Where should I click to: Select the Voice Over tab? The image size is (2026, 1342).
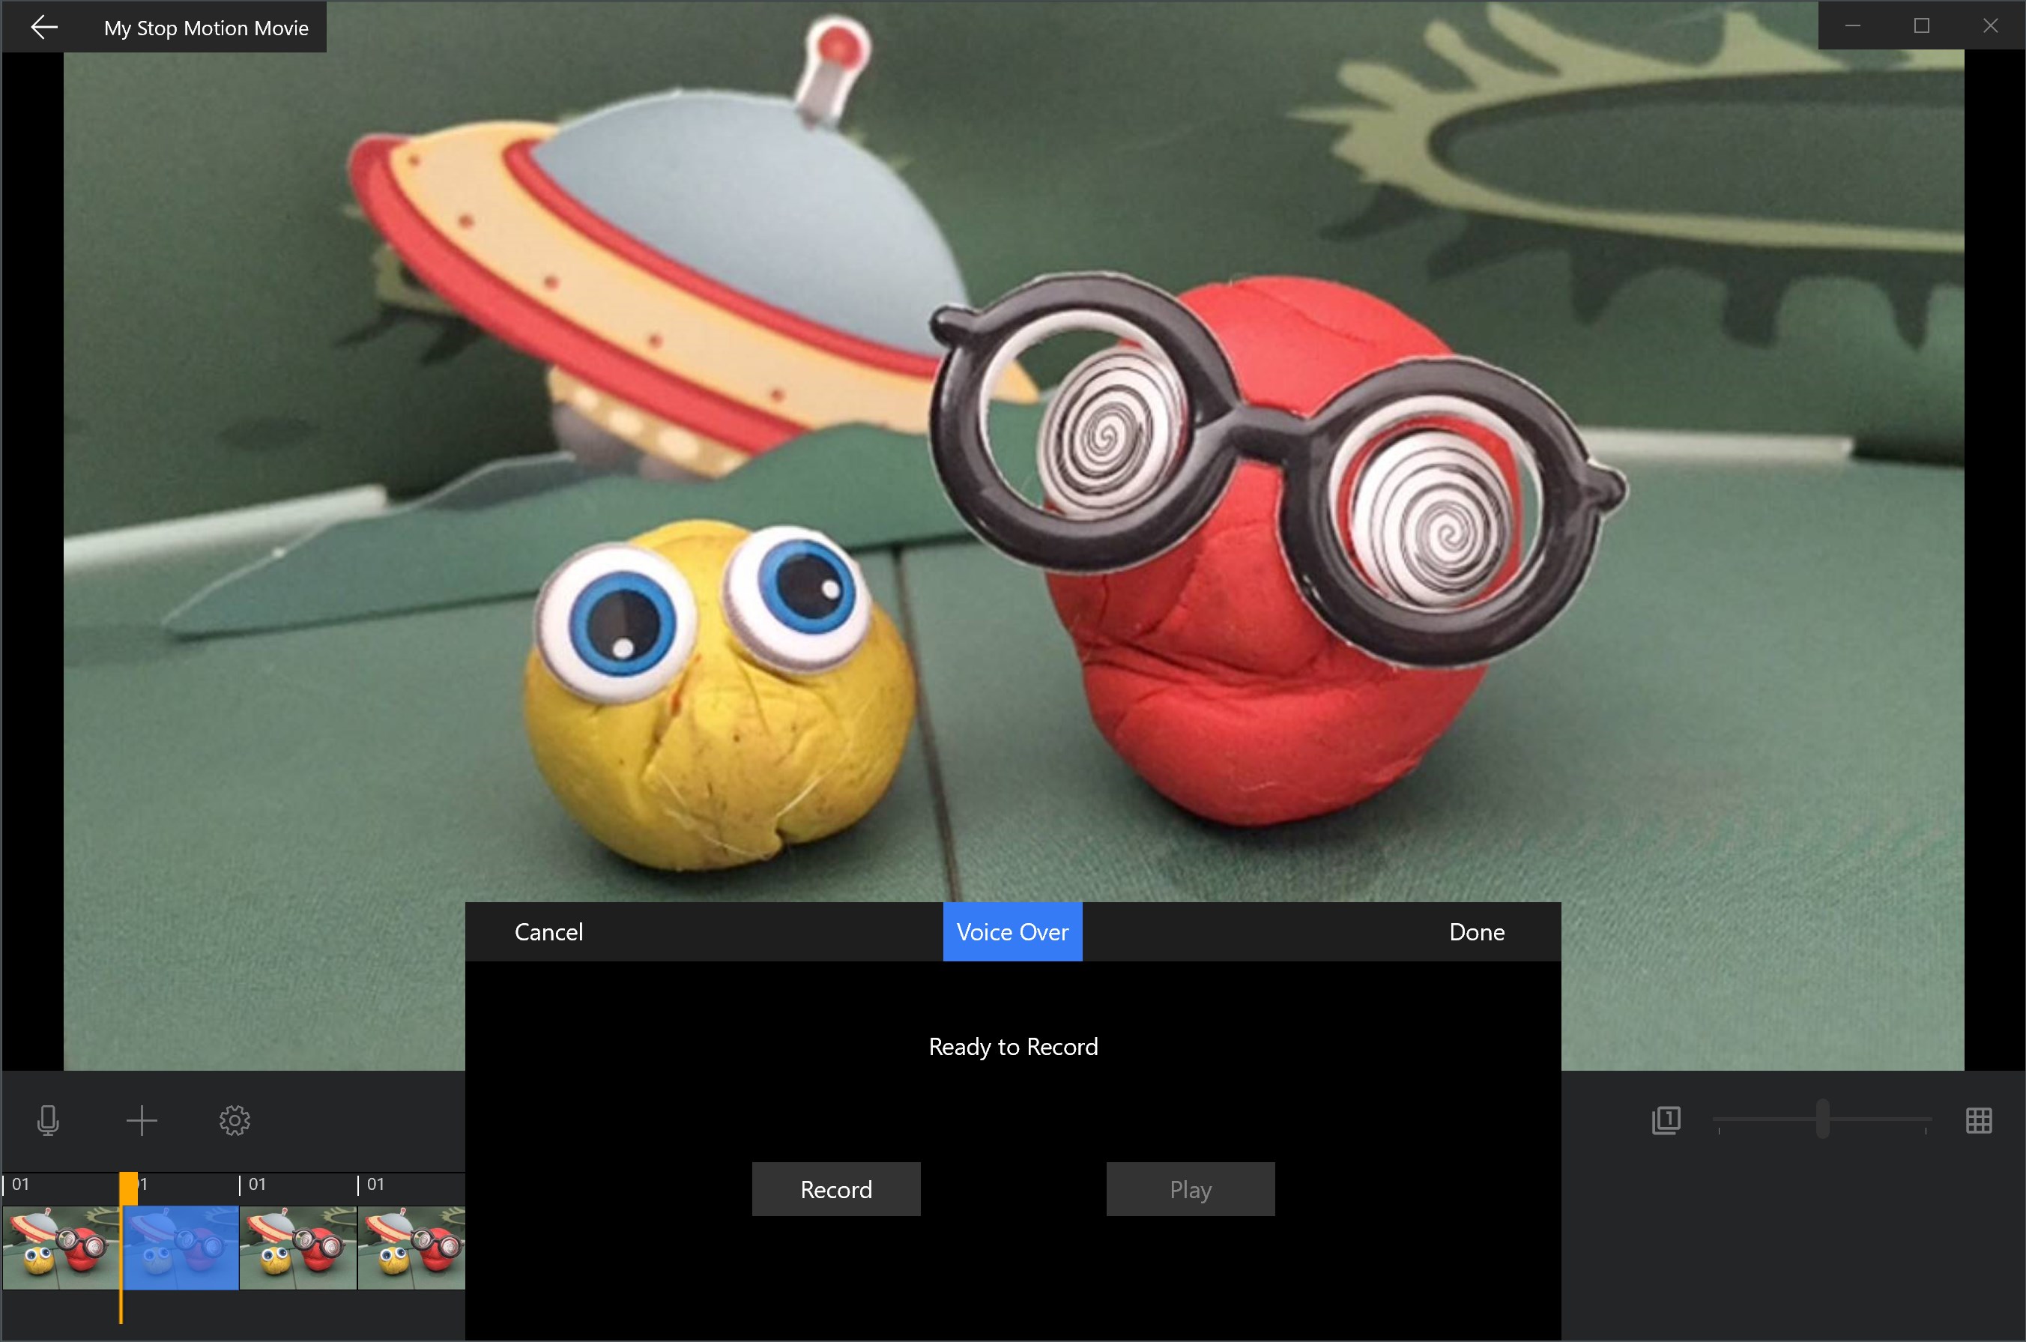(x=1012, y=932)
